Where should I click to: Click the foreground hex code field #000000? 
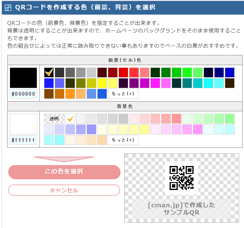click(23, 94)
